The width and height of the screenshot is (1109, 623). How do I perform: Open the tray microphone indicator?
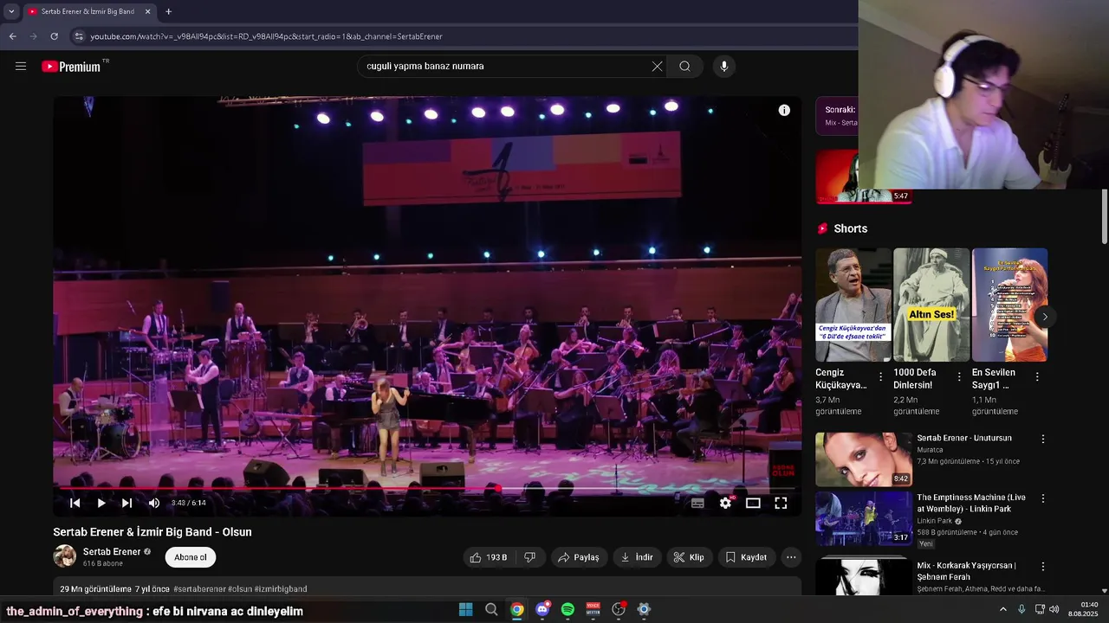click(1021, 609)
